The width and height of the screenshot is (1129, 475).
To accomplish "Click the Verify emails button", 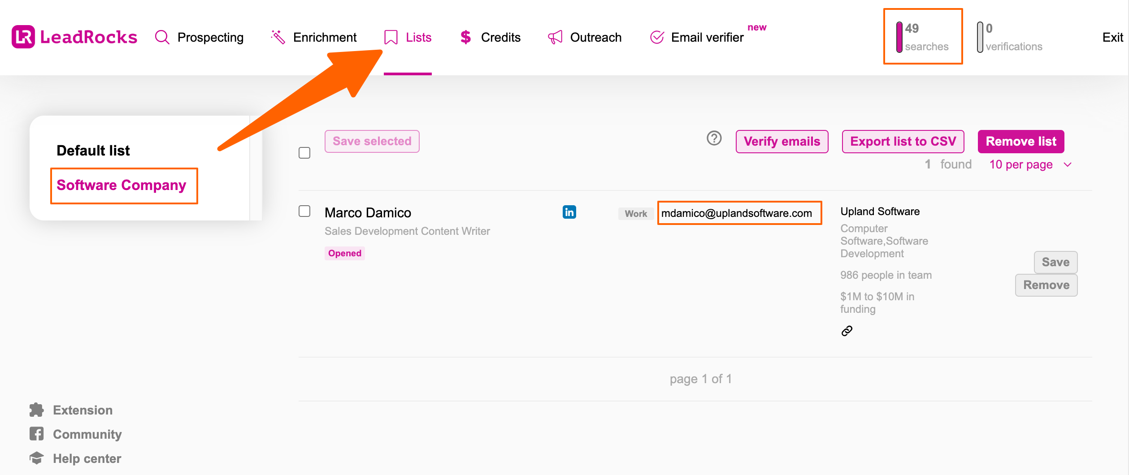I will click(x=782, y=141).
